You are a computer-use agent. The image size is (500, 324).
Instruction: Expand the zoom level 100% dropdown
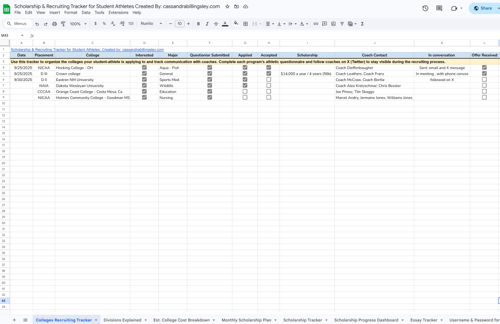[77, 23]
